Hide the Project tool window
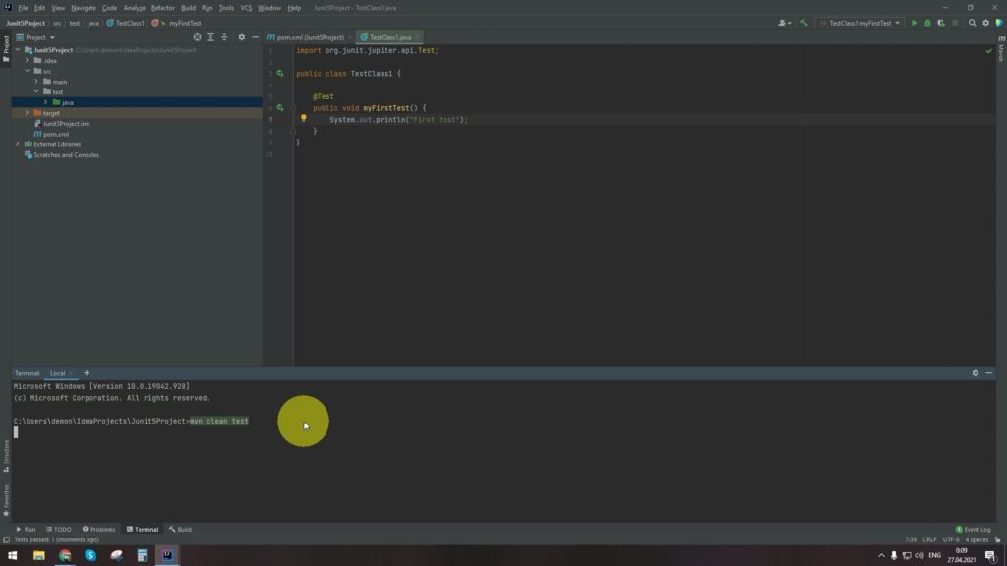Image resolution: width=1007 pixels, height=566 pixels. 255,37
